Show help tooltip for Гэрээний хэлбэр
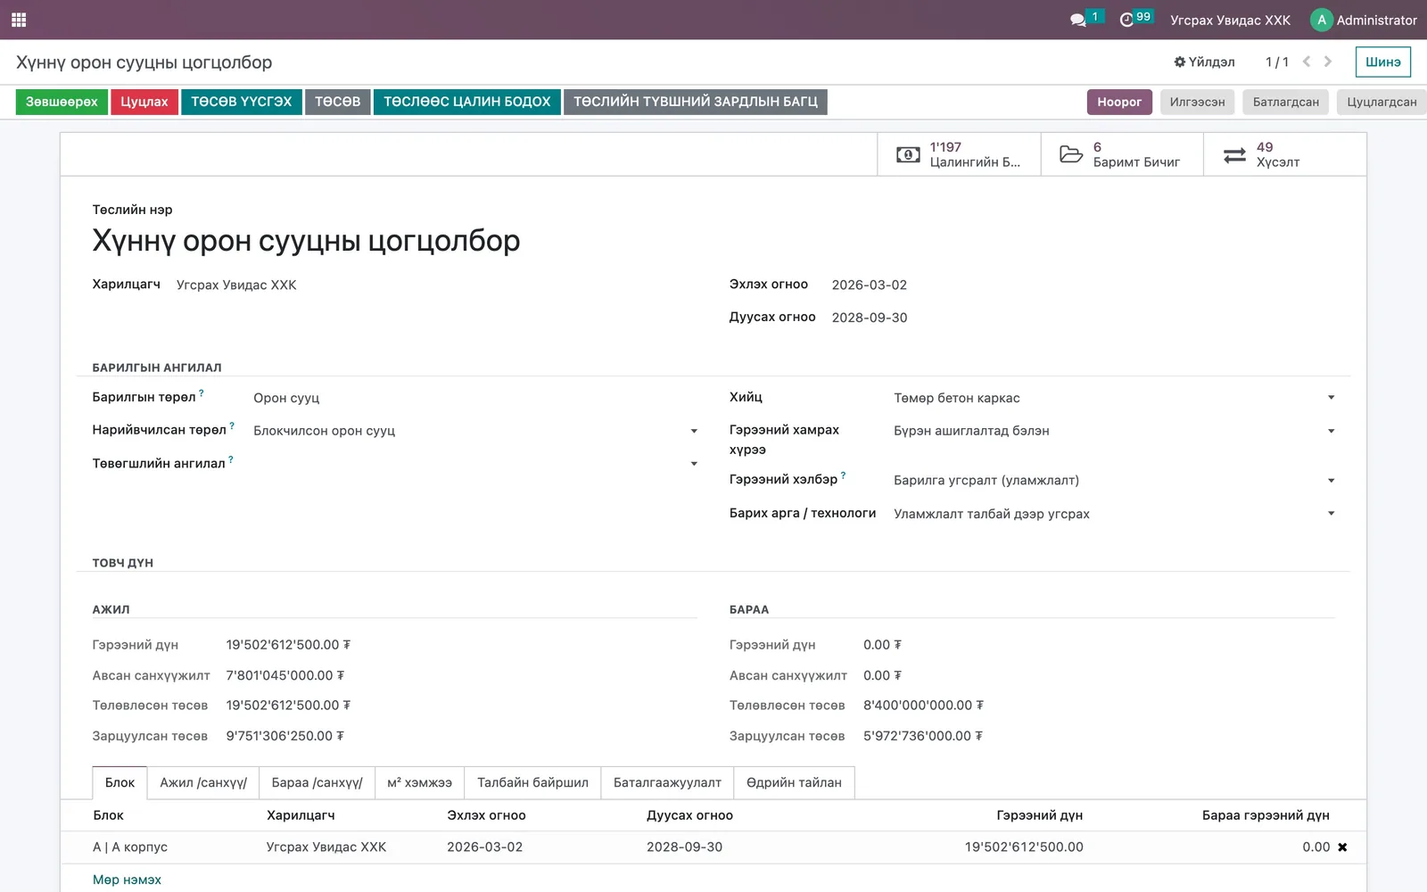 coord(844,475)
